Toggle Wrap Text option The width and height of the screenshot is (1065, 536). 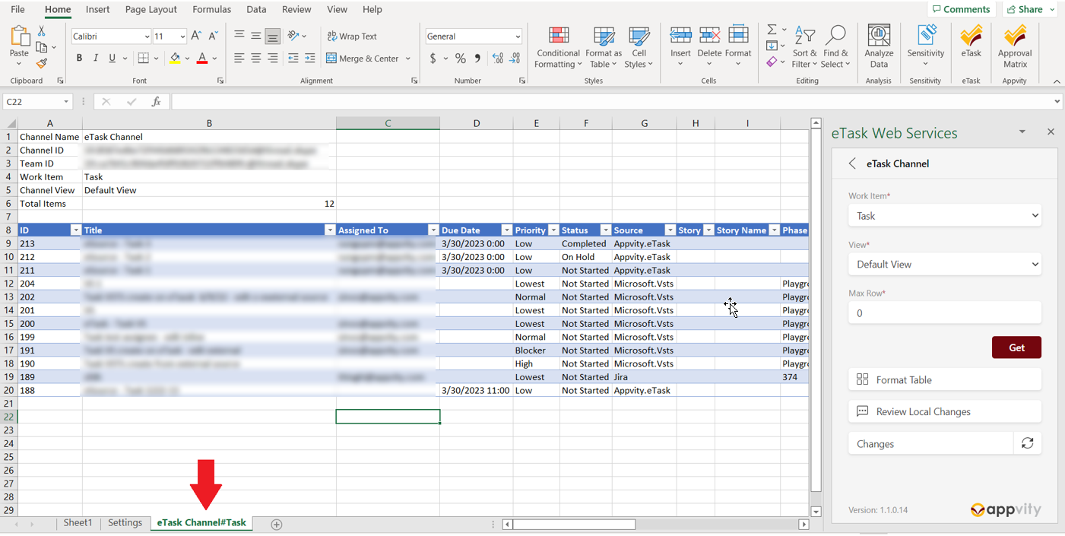[x=352, y=36]
